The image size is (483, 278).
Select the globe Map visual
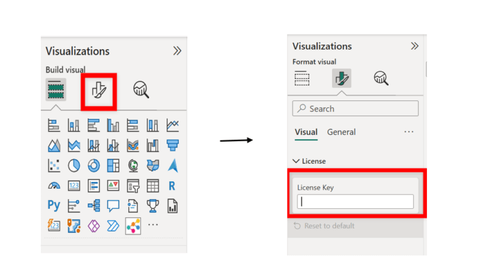point(133,166)
